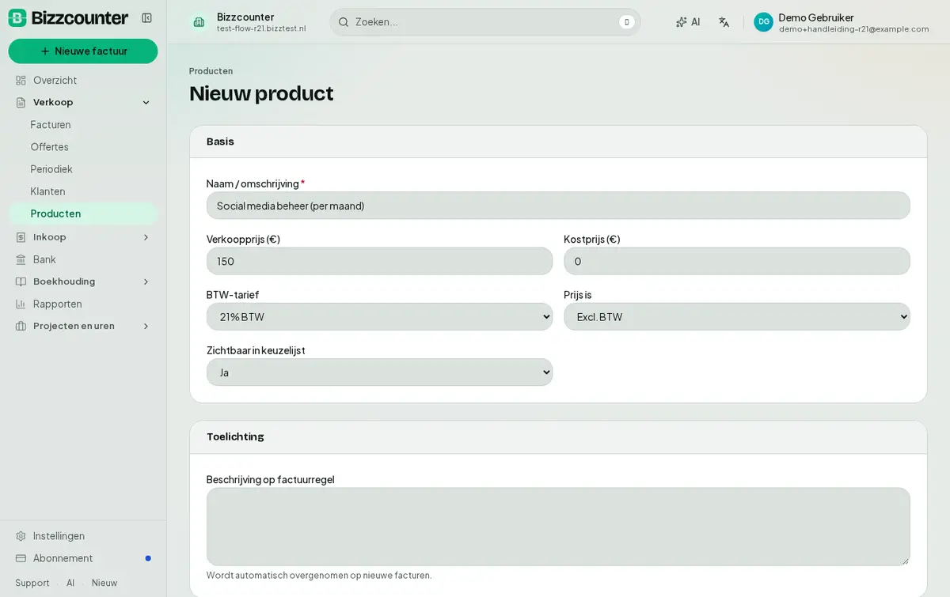Open the language translate icon
950x597 pixels.
724,22
